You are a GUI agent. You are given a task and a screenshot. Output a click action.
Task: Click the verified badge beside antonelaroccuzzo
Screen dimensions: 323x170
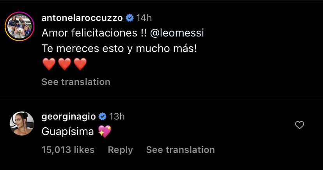(x=130, y=18)
